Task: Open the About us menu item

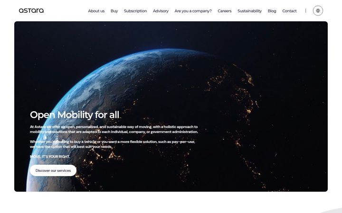Action: pos(96,11)
